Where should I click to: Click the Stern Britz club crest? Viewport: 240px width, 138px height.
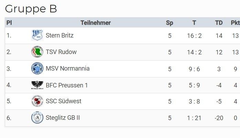click(x=37, y=35)
